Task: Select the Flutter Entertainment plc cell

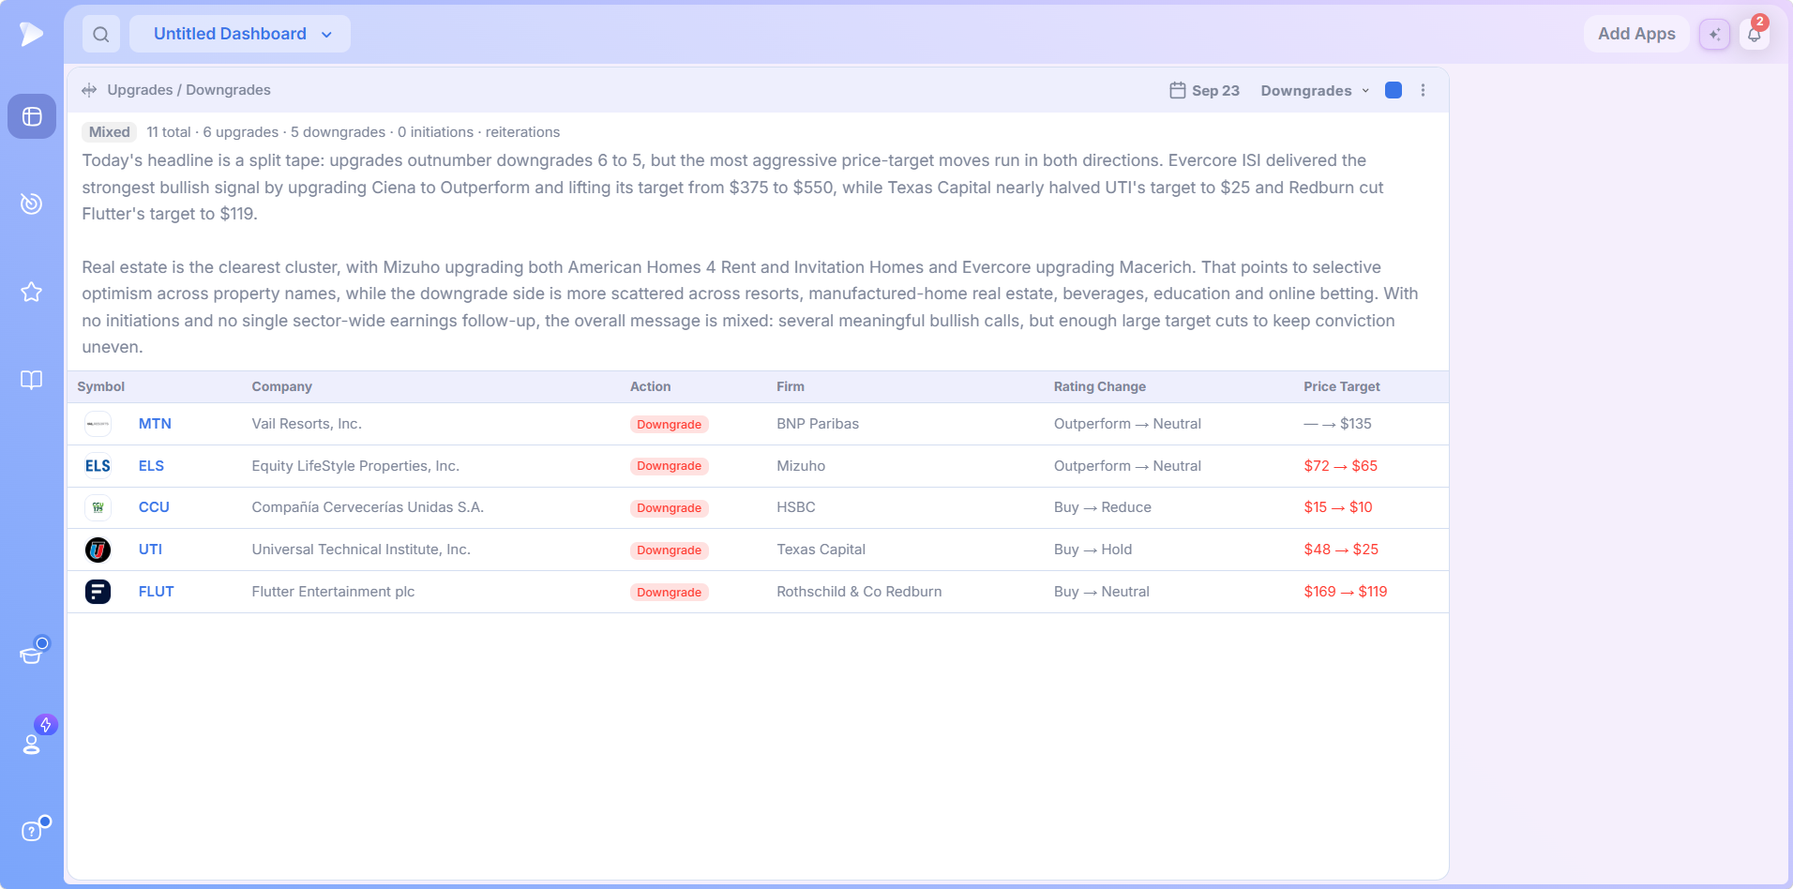Action: coord(333,592)
